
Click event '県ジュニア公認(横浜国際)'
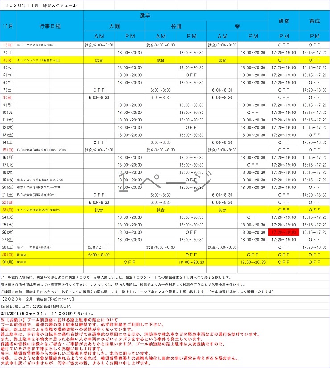tap(36, 45)
